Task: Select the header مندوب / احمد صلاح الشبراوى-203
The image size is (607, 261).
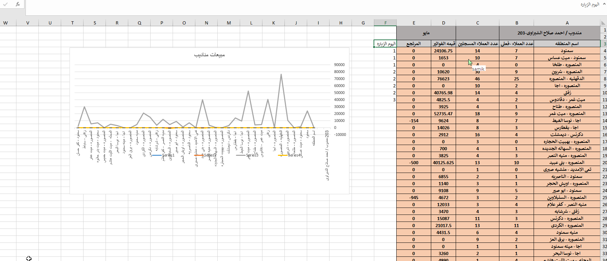Action: pos(550,33)
